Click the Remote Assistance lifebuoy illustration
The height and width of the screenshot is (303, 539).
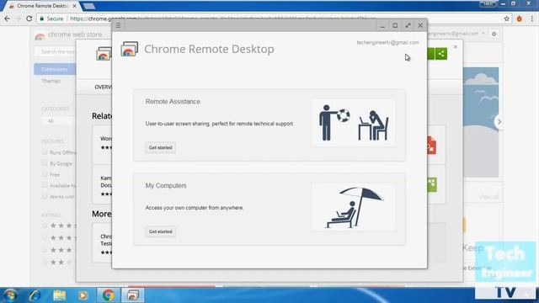(354, 123)
